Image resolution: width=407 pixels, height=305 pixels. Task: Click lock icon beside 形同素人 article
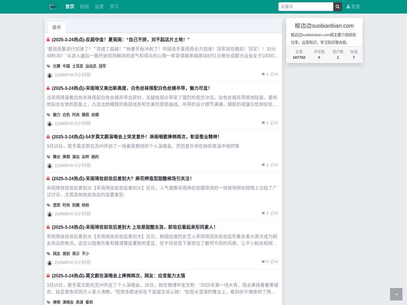point(48,227)
